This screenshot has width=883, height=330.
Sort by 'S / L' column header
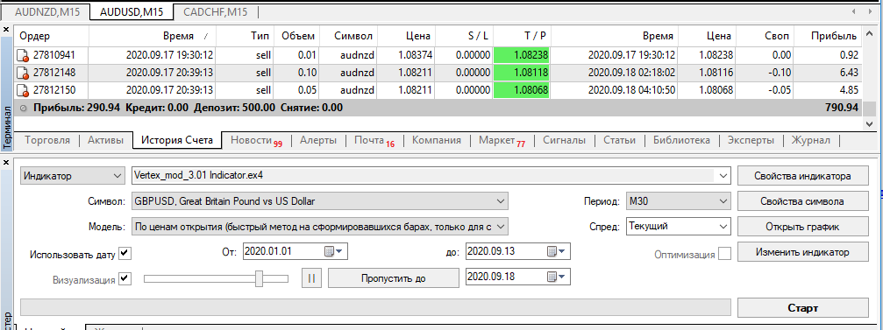pos(465,36)
